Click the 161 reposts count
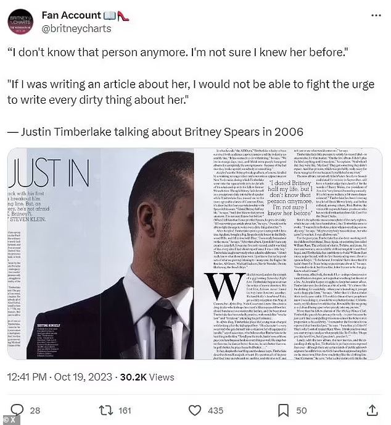The height and width of the screenshot is (425, 391). (125, 411)
